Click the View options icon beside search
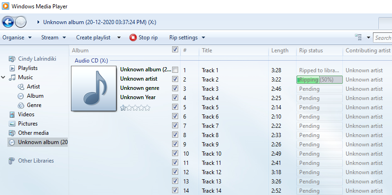Screen dimensions: 392x195 (x=358, y=38)
